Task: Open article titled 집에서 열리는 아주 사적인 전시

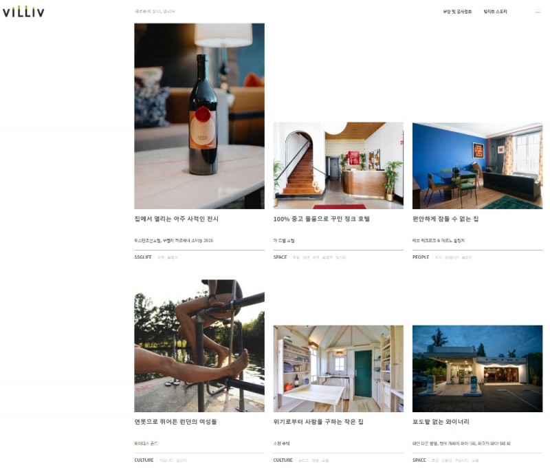Action: [x=177, y=219]
